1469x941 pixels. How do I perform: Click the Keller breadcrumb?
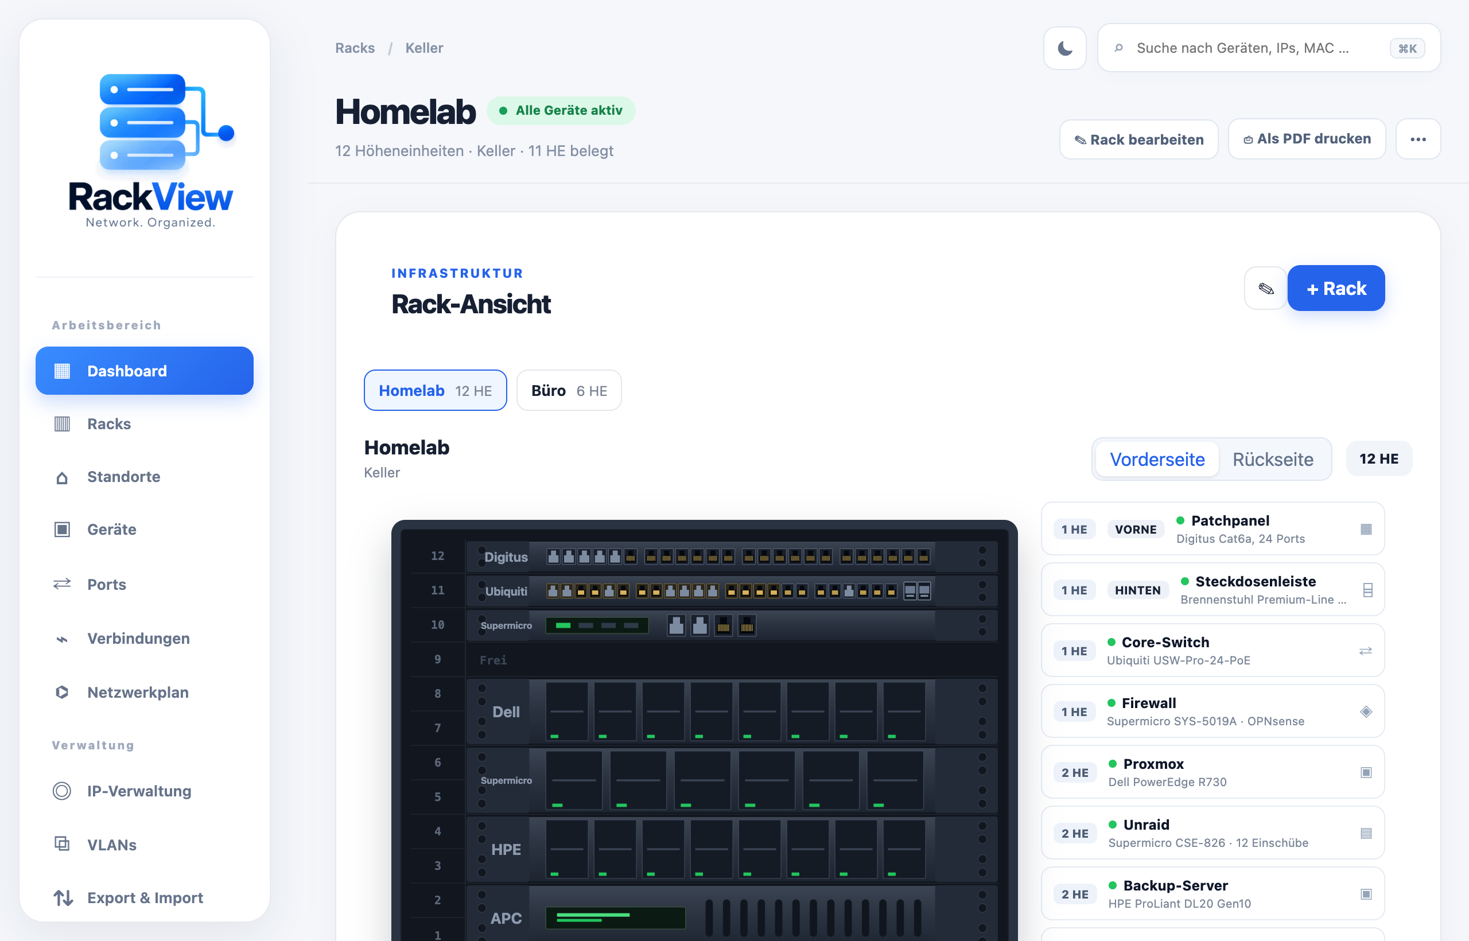coord(424,48)
